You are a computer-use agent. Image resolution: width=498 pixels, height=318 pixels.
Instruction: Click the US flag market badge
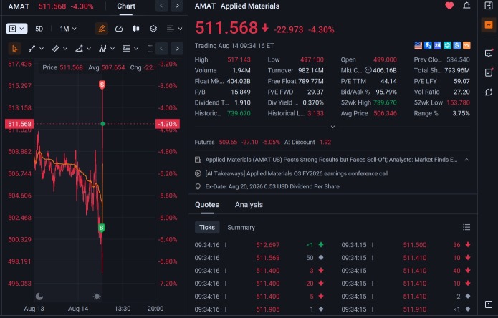pos(418,45)
